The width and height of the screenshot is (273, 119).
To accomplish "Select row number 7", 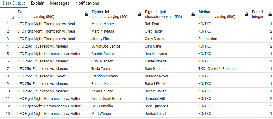I will pyautogui.click(x=8, y=69).
